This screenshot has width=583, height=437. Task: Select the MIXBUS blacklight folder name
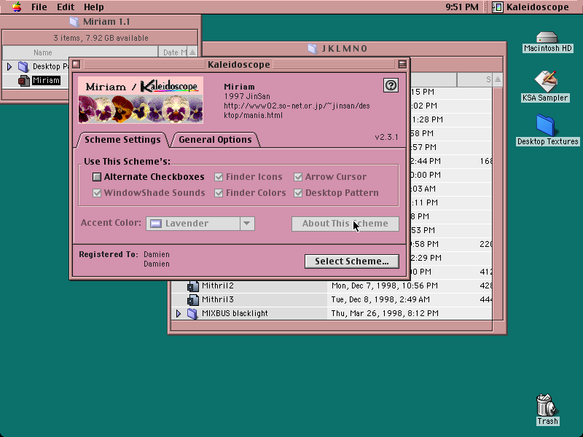[x=235, y=313]
